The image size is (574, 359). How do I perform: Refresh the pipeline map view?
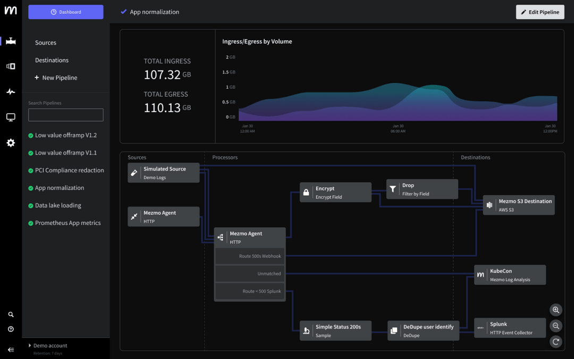click(x=555, y=341)
